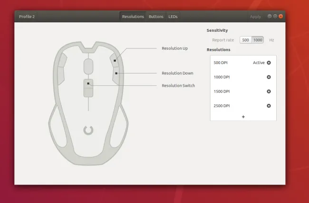Click the Resolution Up label

tap(174, 48)
